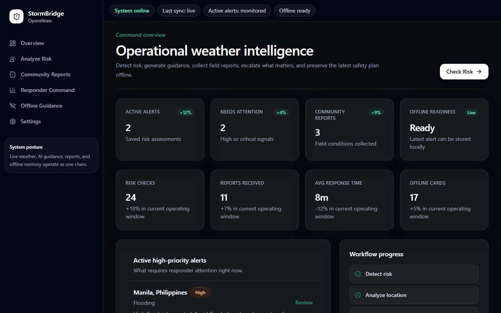This screenshot has height=313, width=501.
Task: Select the Community Reports stat card
Action: [350, 130]
